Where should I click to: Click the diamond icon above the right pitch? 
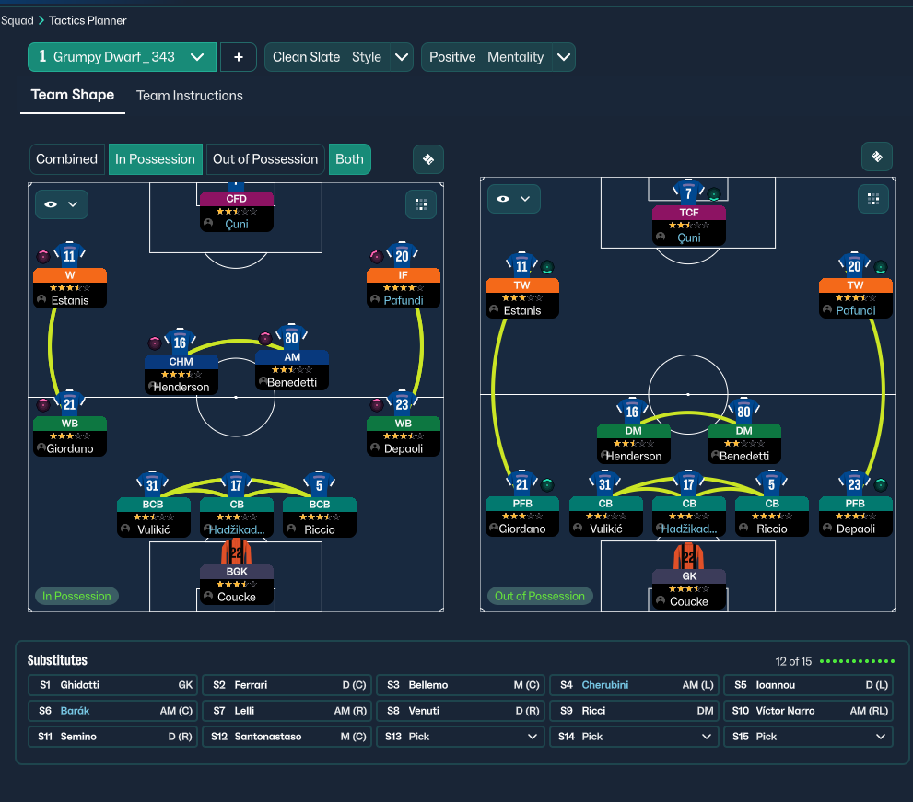pyautogui.click(x=876, y=157)
